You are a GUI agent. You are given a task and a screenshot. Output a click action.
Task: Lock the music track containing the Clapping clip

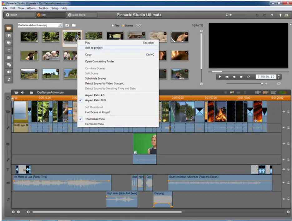click(x=288, y=199)
